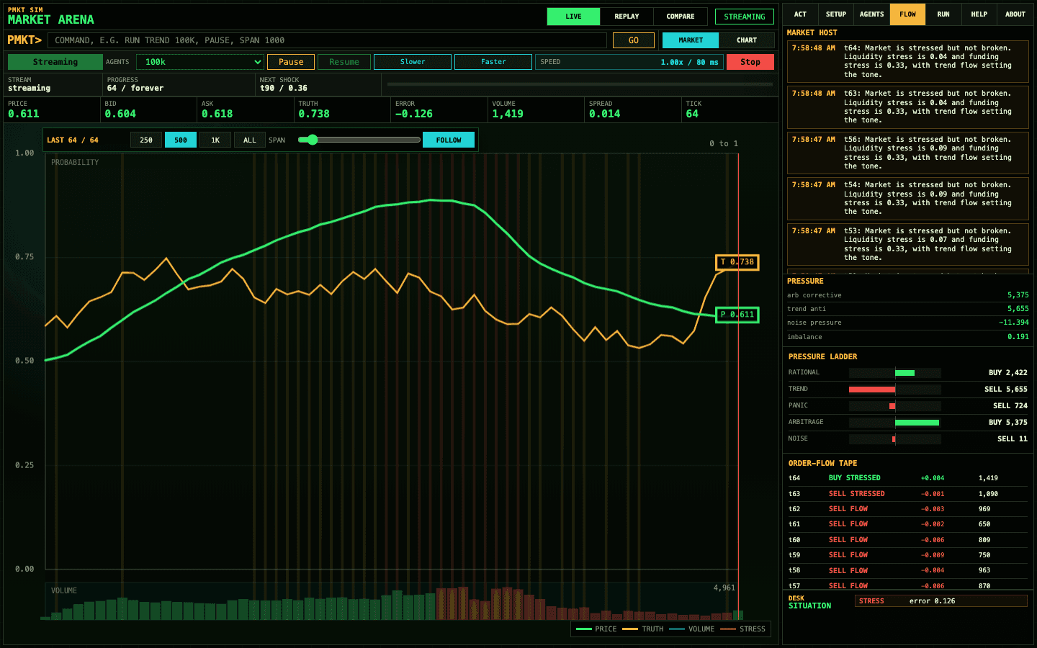Select the FLOW panel tab

pos(907,14)
